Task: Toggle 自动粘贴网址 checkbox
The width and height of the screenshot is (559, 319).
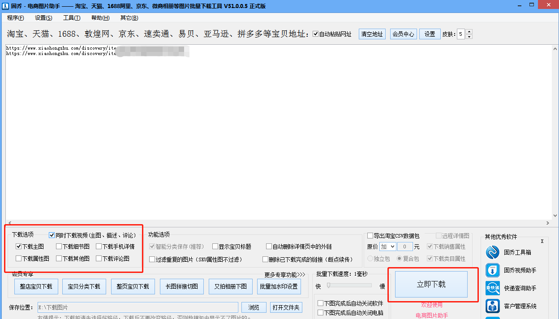Action: click(315, 34)
